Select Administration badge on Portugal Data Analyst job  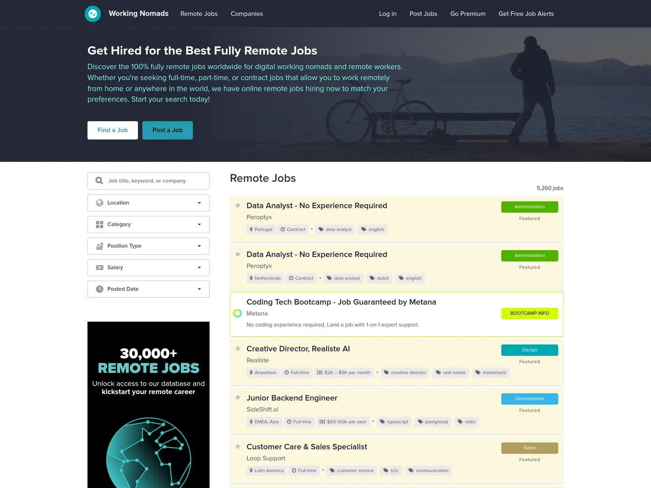(530, 207)
